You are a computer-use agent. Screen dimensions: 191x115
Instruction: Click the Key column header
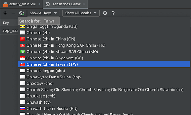coord(6,23)
